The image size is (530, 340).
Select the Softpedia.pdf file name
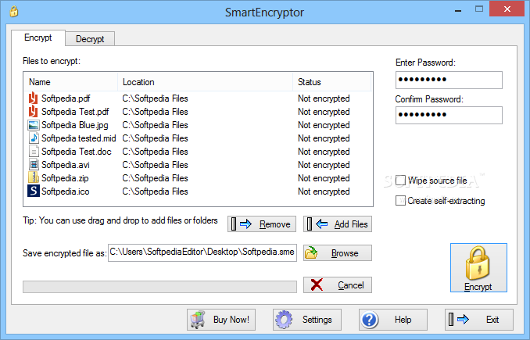(66, 98)
